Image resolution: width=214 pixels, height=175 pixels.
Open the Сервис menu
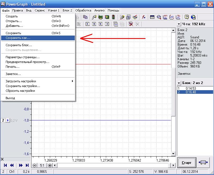(40, 10)
